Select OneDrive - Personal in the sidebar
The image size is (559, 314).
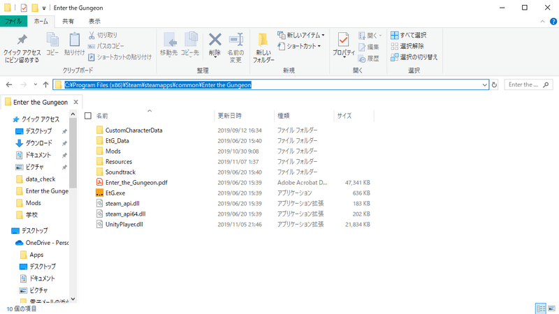coord(42,243)
